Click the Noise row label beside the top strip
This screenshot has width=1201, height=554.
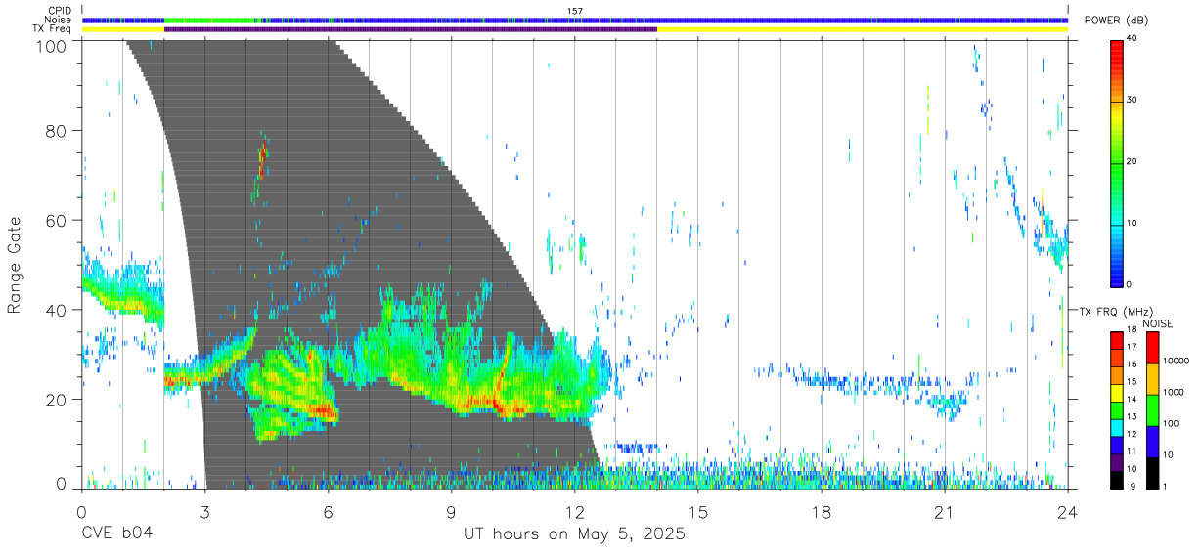(x=59, y=20)
